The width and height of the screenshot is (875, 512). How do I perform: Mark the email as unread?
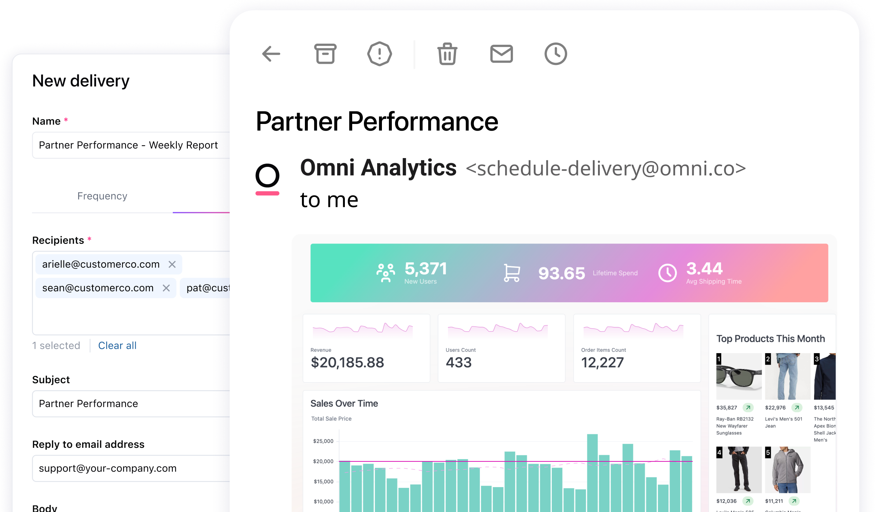(x=501, y=54)
